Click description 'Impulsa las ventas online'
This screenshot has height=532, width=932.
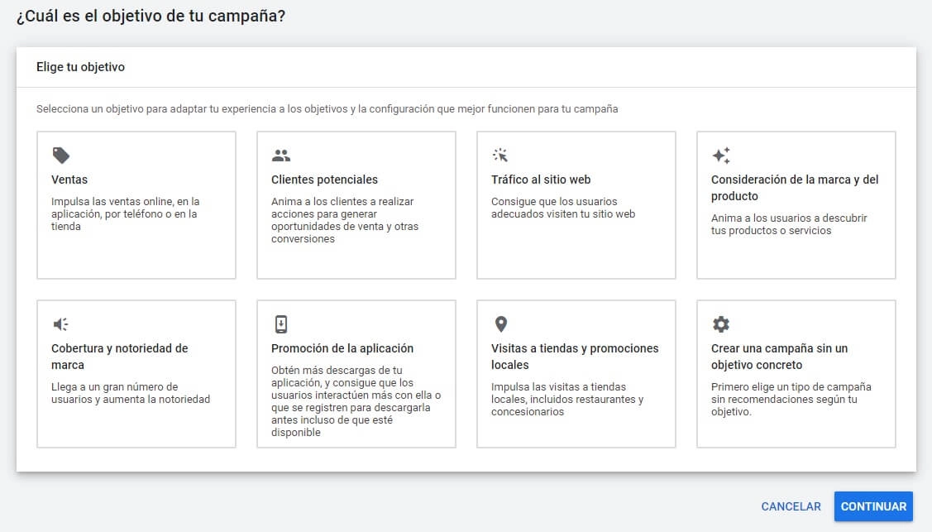point(126,214)
